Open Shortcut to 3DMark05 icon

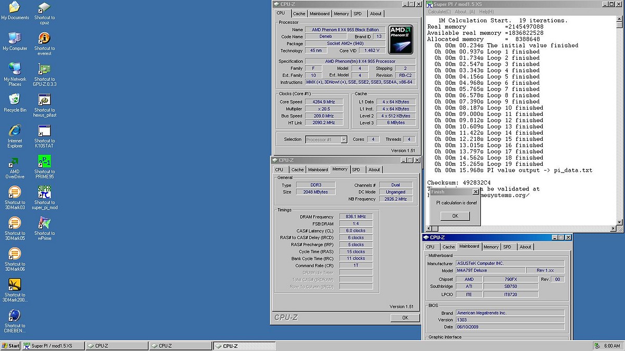coord(15,228)
